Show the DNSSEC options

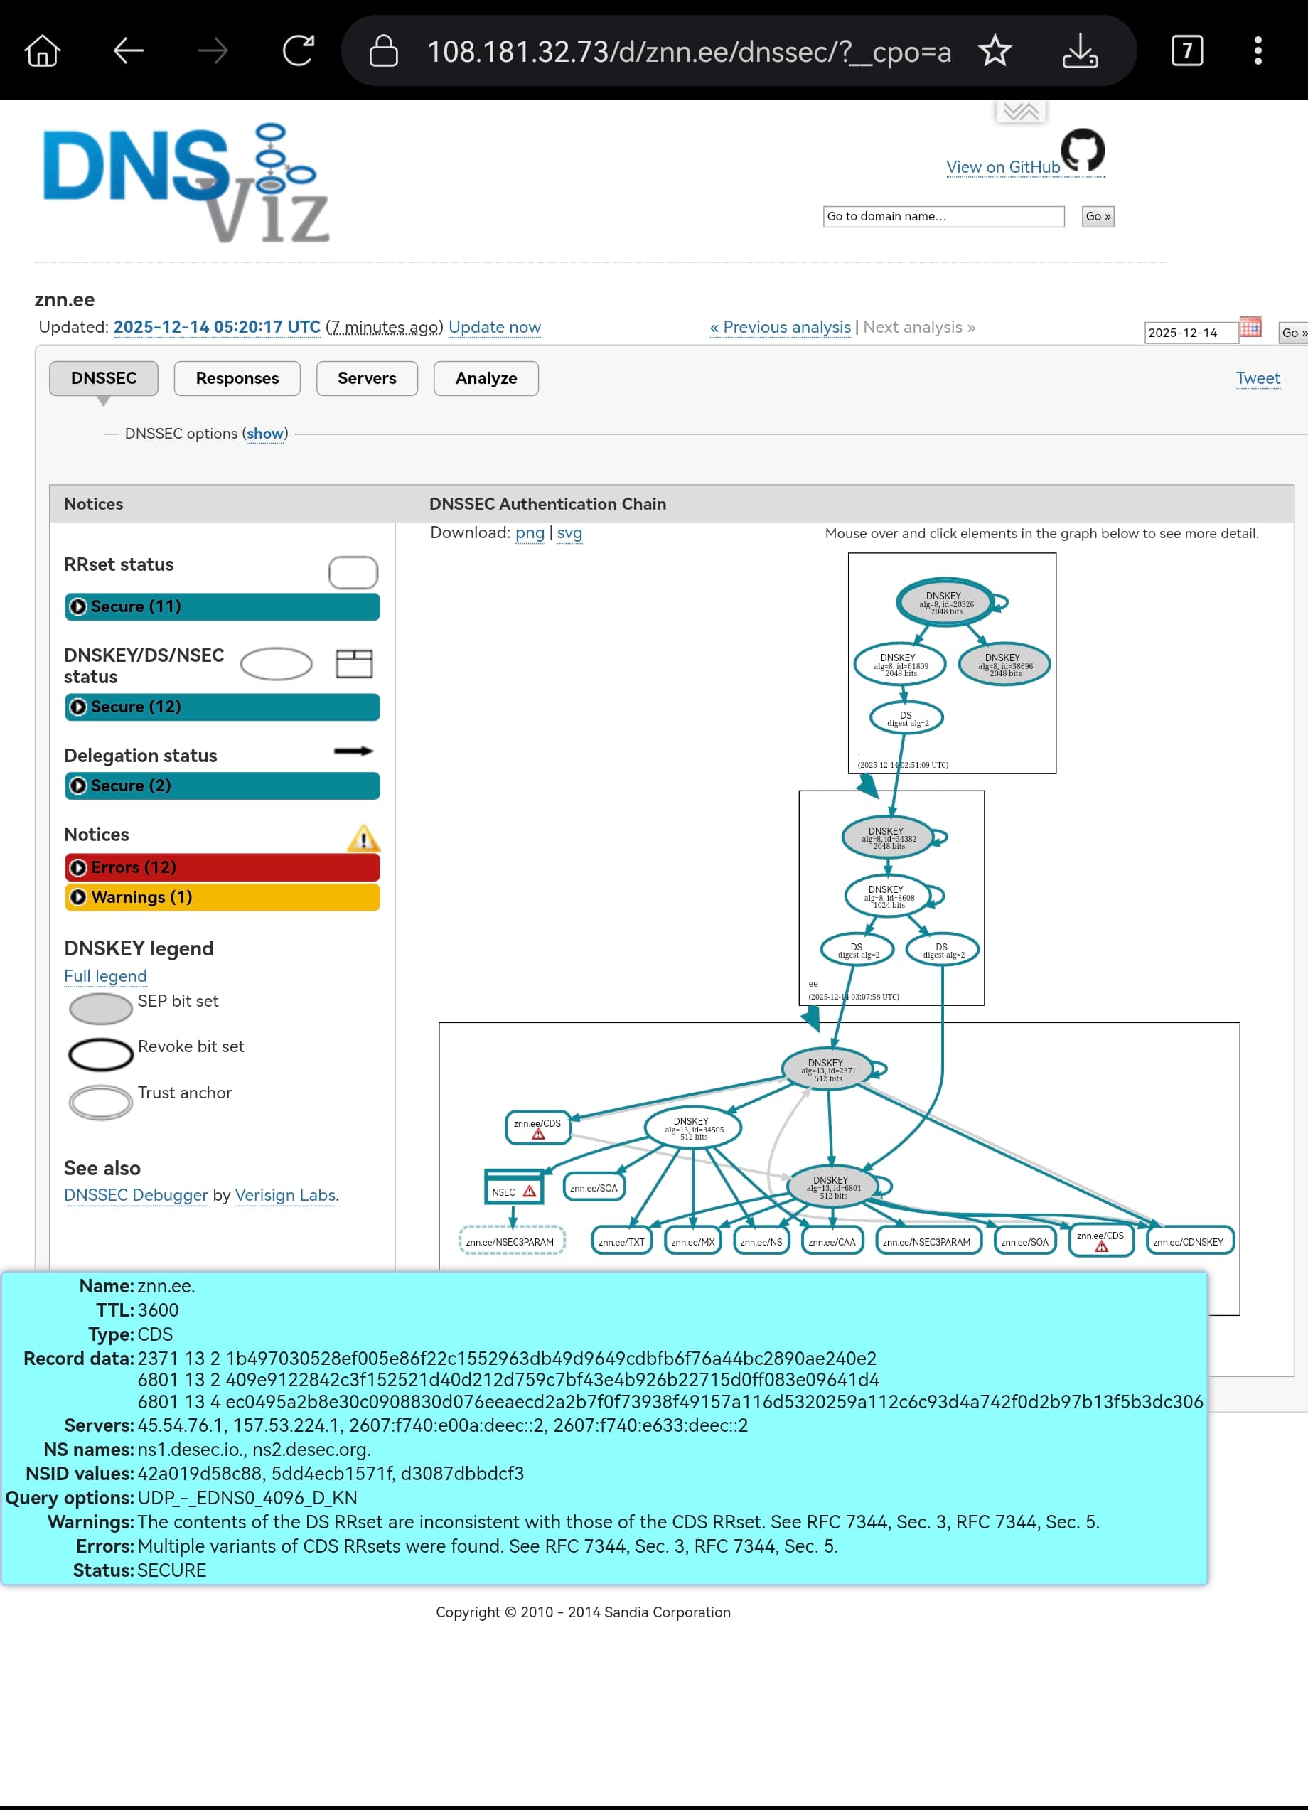[265, 434]
